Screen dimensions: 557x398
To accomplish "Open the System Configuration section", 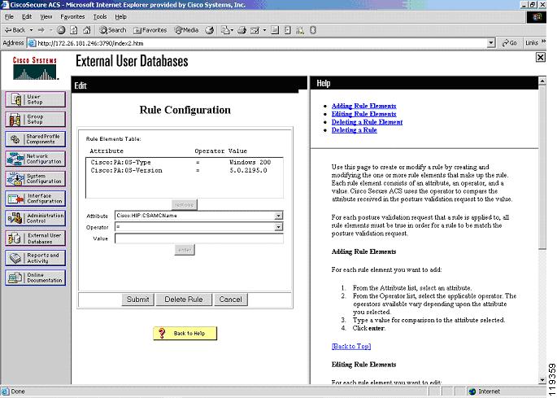I will [x=36, y=178].
